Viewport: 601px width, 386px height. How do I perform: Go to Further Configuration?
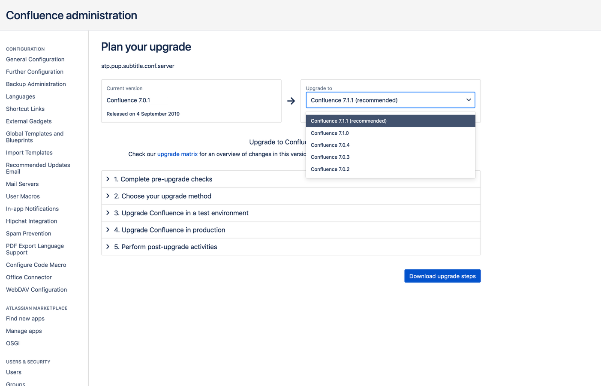35,72
